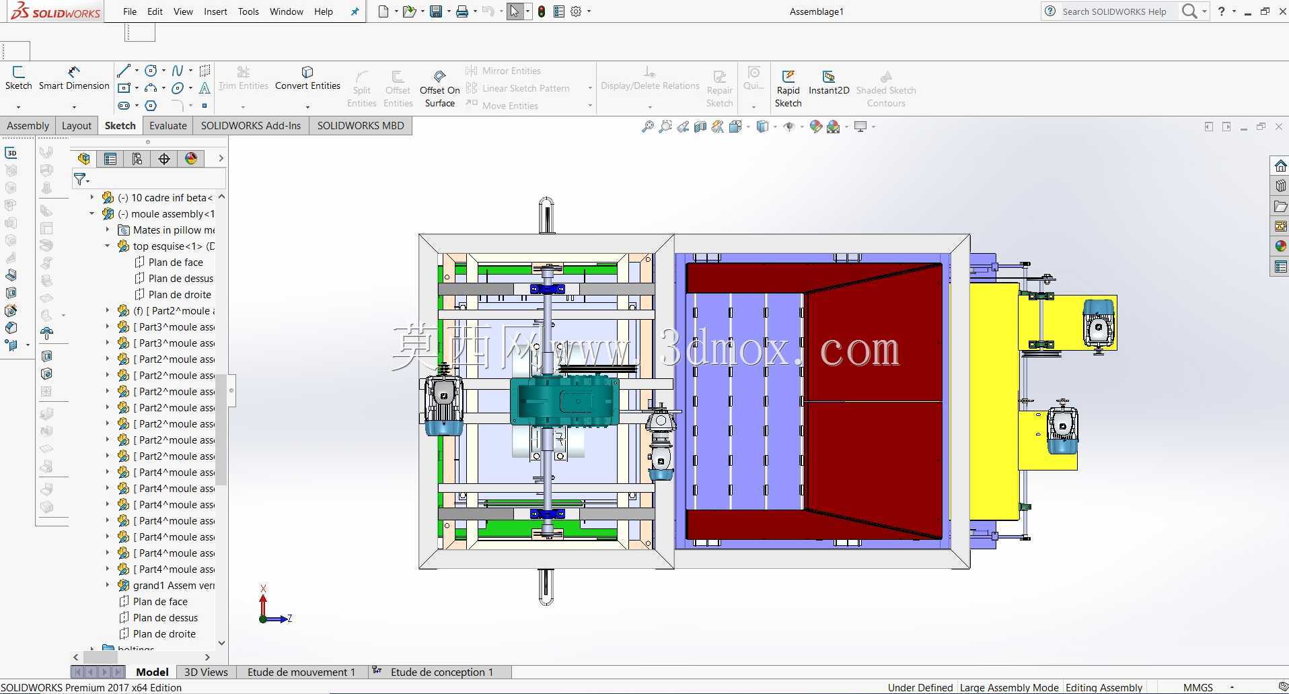Open the Tools menu
This screenshot has width=1289, height=694.
point(248,11)
